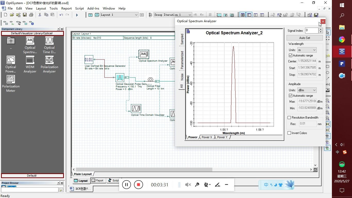
Task: Pick the WDM Analyzer component icon
Action: pyautogui.click(x=30, y=60)
